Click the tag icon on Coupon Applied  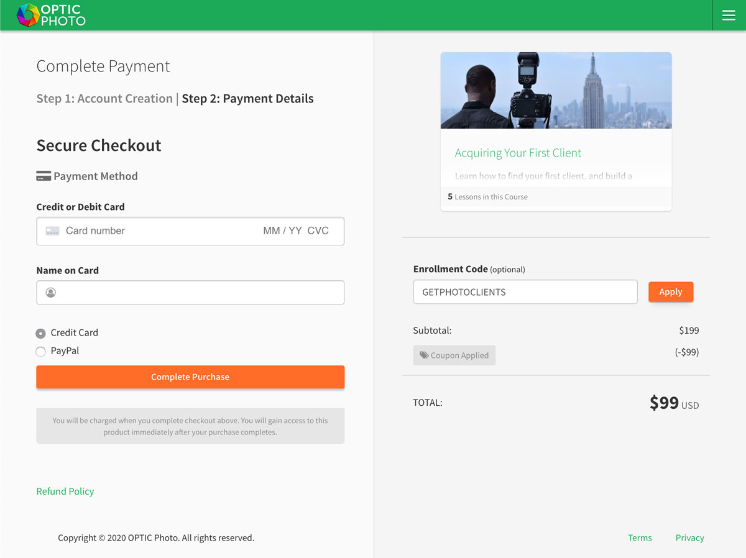point(424,355)
